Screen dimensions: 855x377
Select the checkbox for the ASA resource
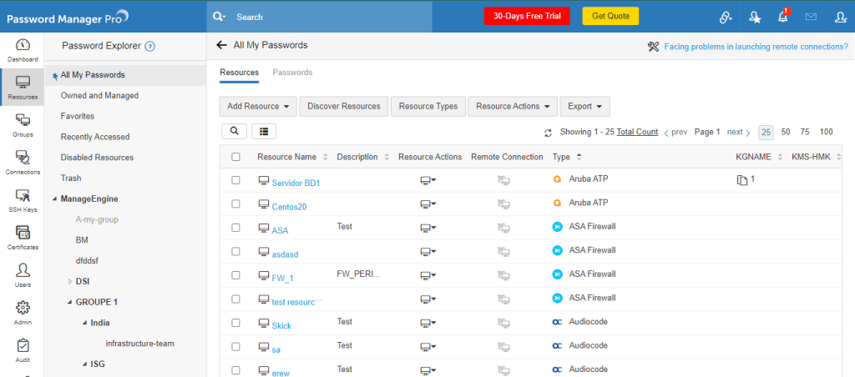[235, 228]
